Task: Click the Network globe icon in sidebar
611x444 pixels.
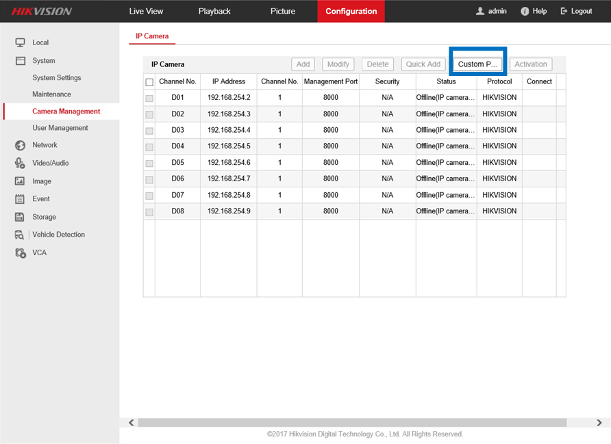Action: (x=20, y=145)
